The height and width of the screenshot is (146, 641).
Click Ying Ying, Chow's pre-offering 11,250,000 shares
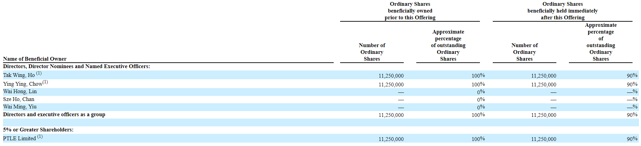391,85
